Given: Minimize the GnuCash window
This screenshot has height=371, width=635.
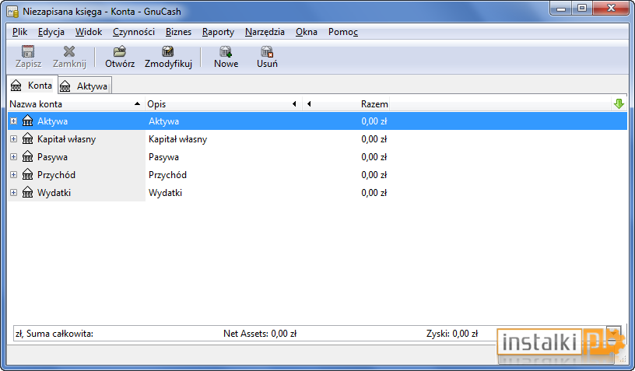Looking at the screenshot, I should click(x=561, y=9).
